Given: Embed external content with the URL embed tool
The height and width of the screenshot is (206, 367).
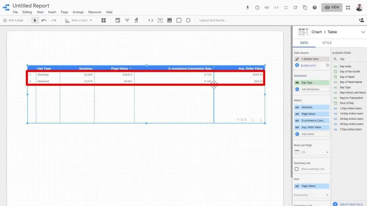Looking at the screenshot, I should [x=151, y=20].
